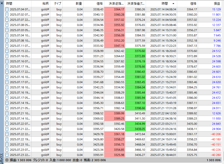Click red stop loss cell 3325.98
The height and width of the screenshot is (164, 224).
click(114, 155)
